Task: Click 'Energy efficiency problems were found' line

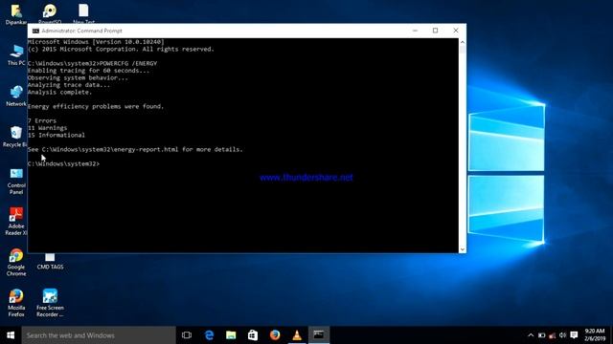Action: point(96,106)
